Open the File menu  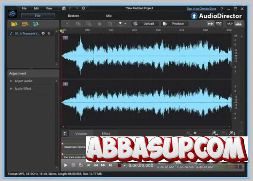[24, 8]
